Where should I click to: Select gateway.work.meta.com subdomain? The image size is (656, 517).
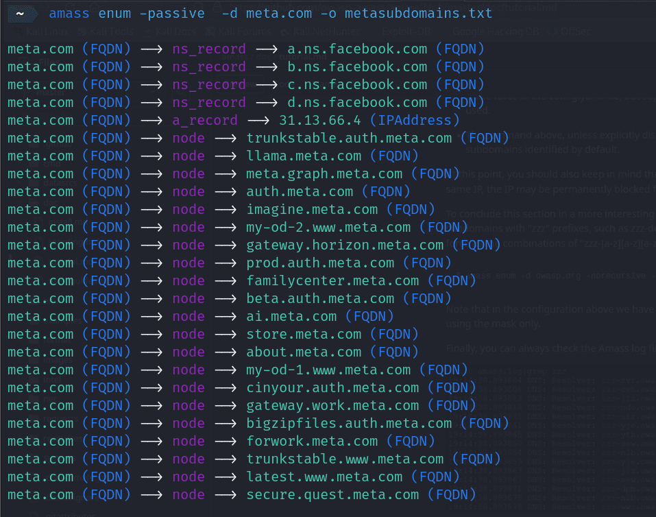coord(332,406)
